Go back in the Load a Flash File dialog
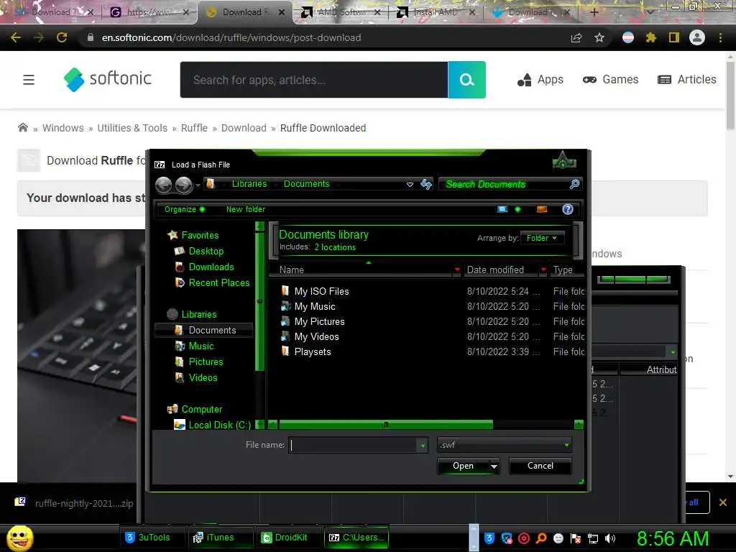The height and width of the screenshot is (552, 736). (163, 185)
